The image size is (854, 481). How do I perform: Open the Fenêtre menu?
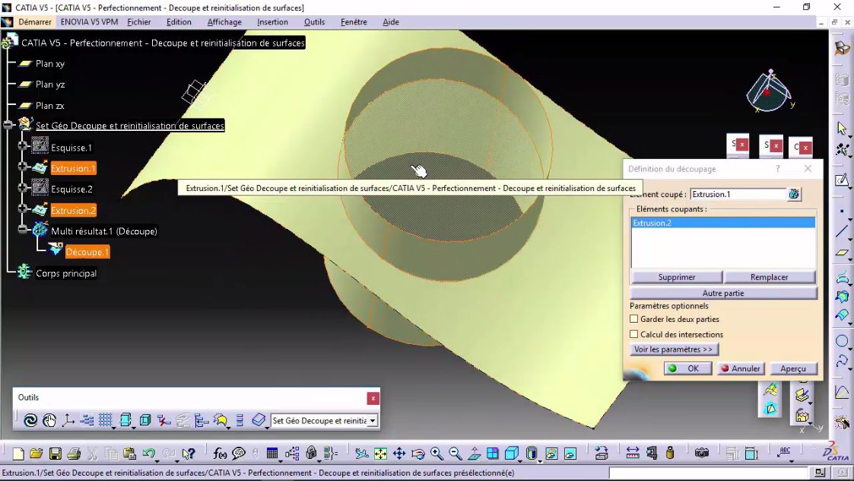[x=354, y=22]
